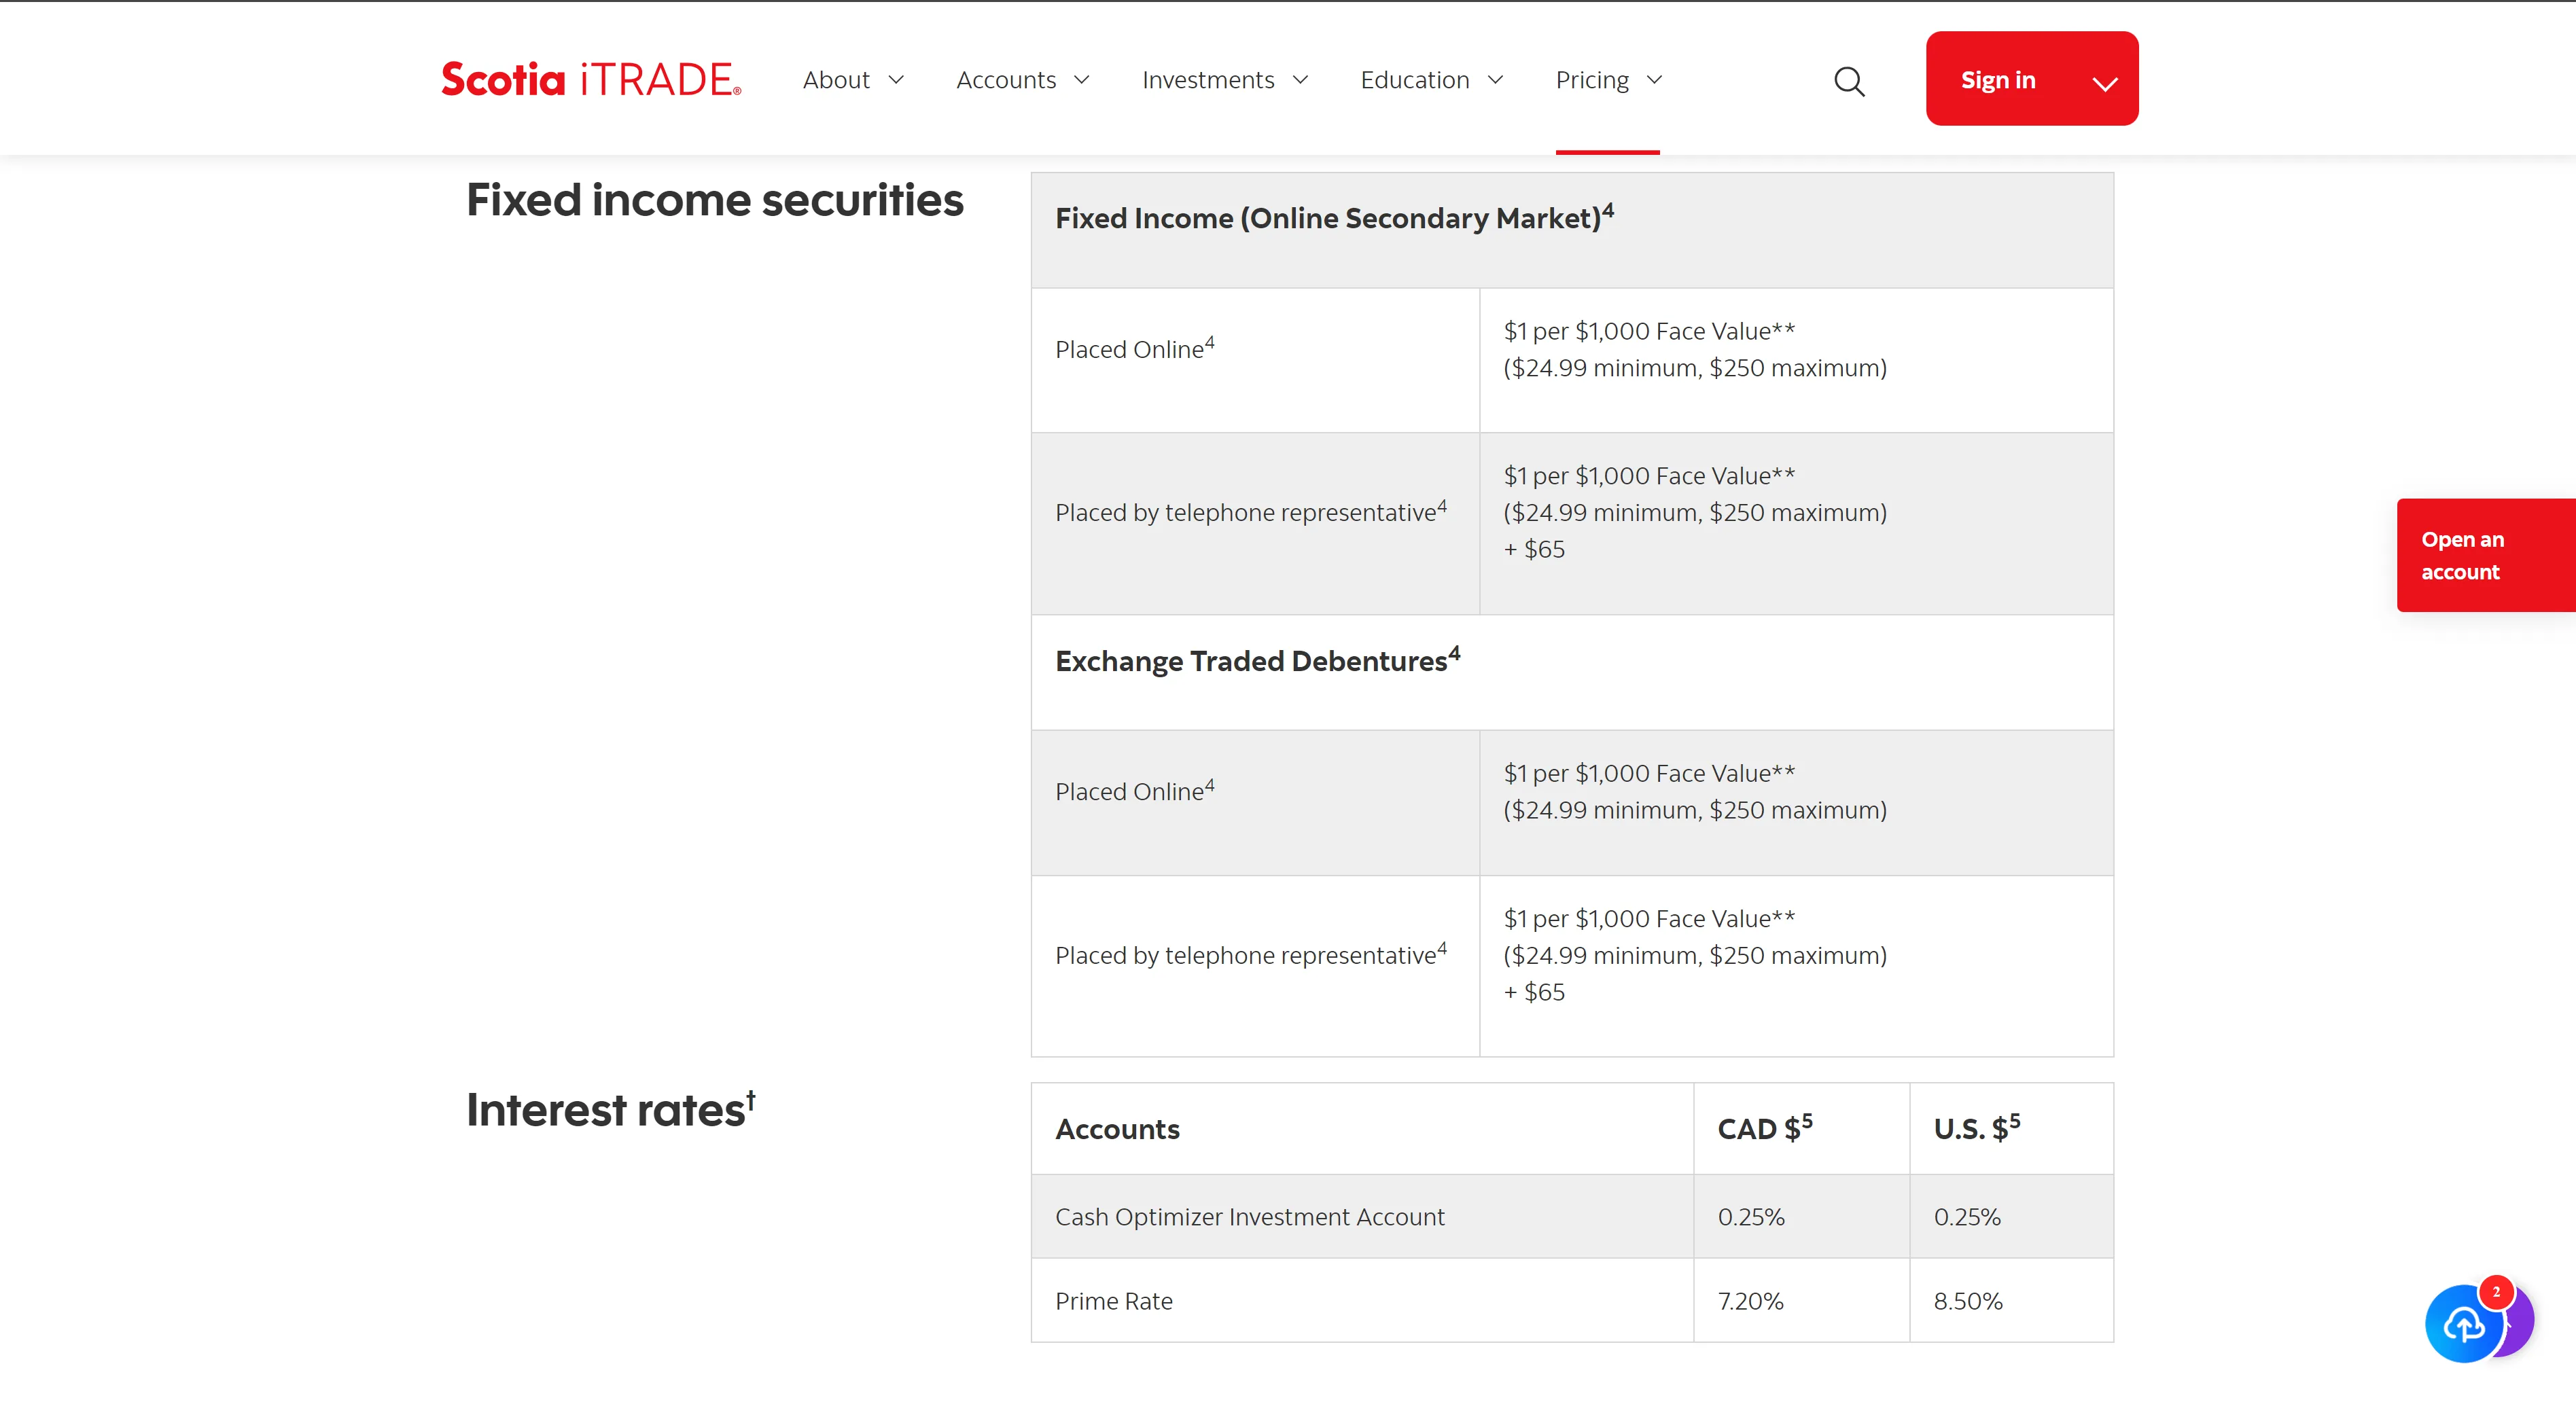Open the search magnifier icon
Screen dimensions: 2576x1402
pos(1849,81)
